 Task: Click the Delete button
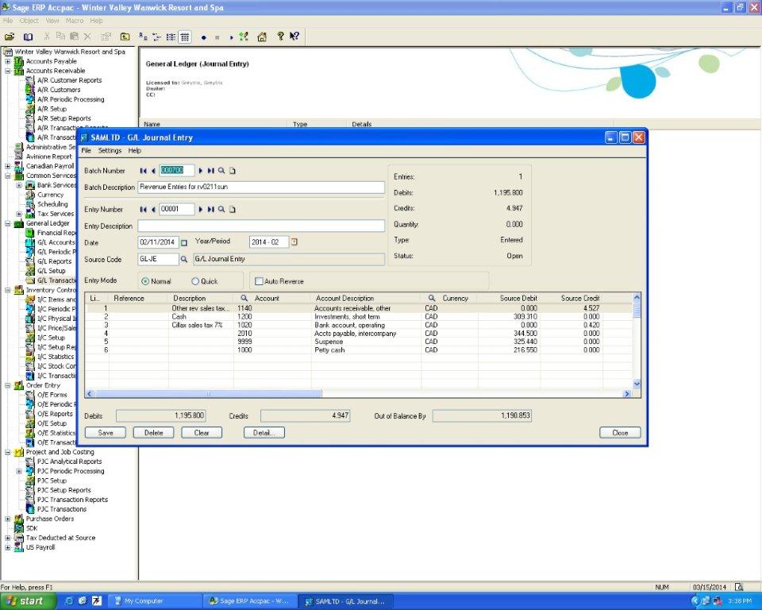click(153, 432)
